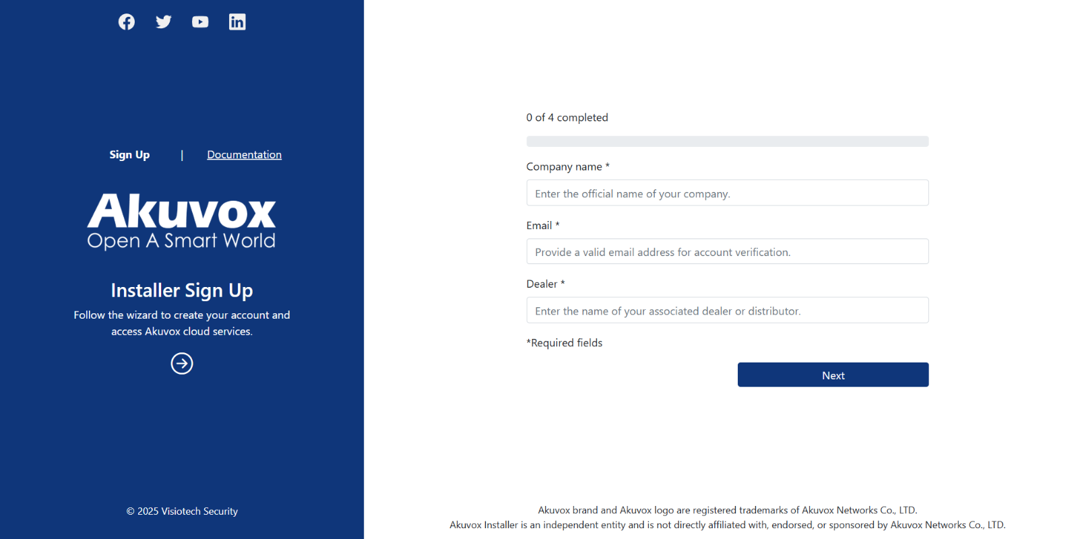Viewport: 1078px width, 539px height.
Task: Select the Dealer input field
Action: point(727,311)
